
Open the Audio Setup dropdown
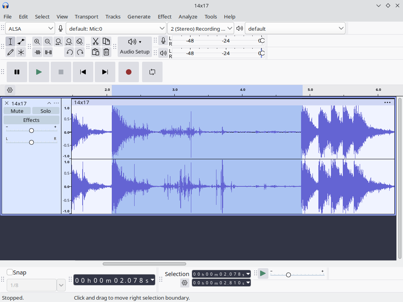point(135,47)
